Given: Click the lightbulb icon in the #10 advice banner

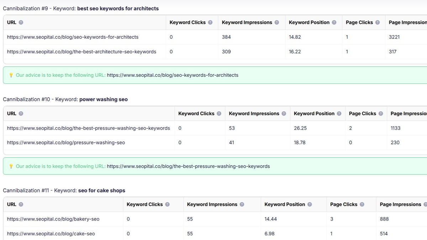Looking at the screenshot, I should point(11,166).
